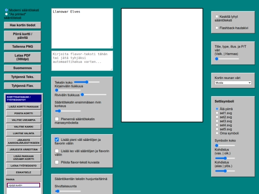Check Piilota flavor-teksti kuvasta
Screen dimensions: 259x194
[x=57, y=162]
